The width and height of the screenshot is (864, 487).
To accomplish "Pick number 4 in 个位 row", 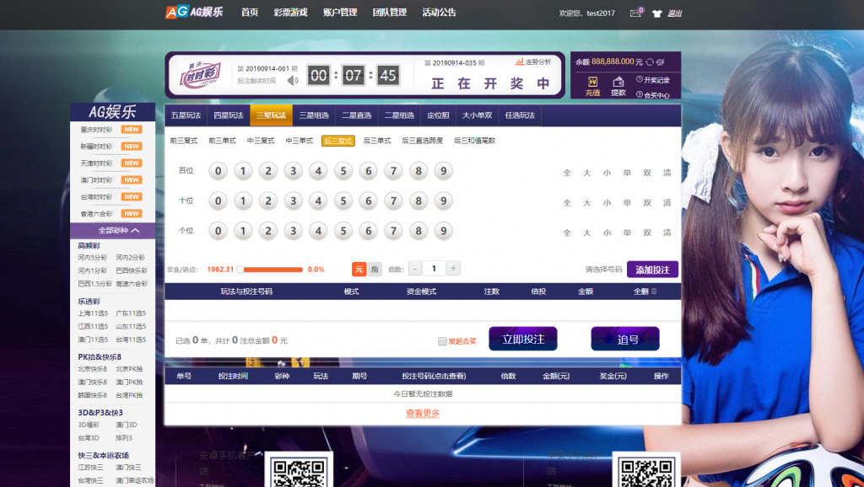I will tap(318, 231).
